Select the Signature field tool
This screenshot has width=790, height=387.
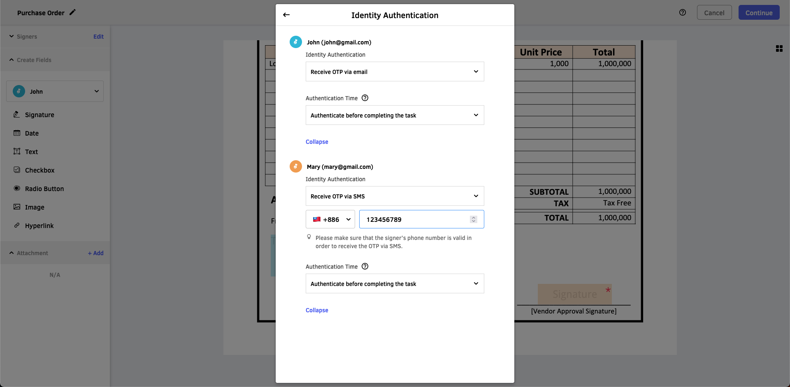click(39, 115)
